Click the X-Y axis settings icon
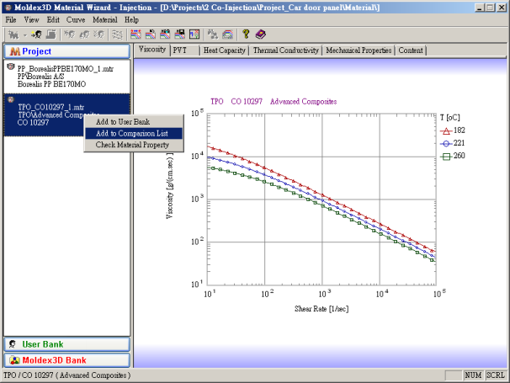 pos(194,35)
